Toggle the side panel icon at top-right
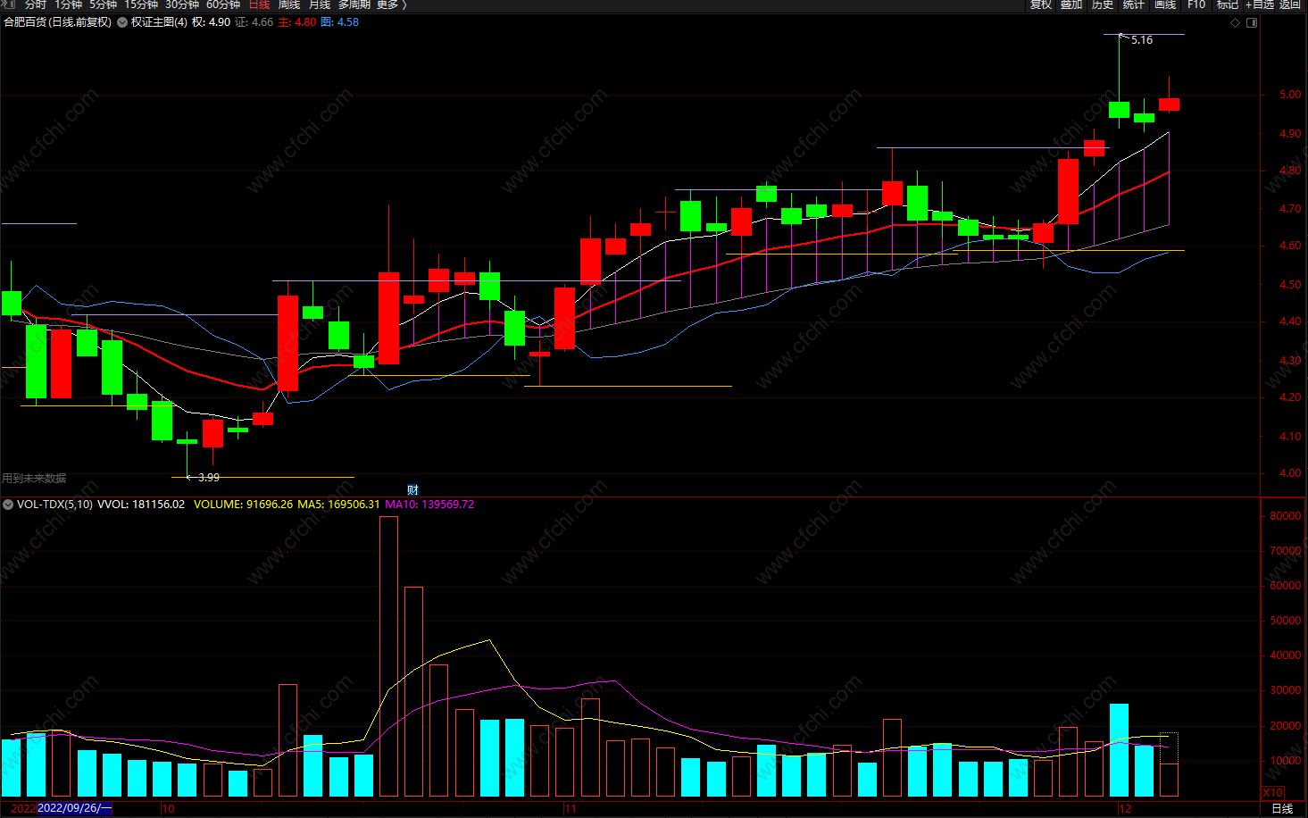 coord(1252,22)
